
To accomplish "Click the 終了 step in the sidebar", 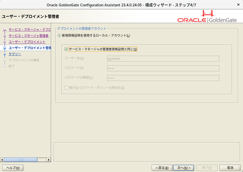I will point(11,66).
